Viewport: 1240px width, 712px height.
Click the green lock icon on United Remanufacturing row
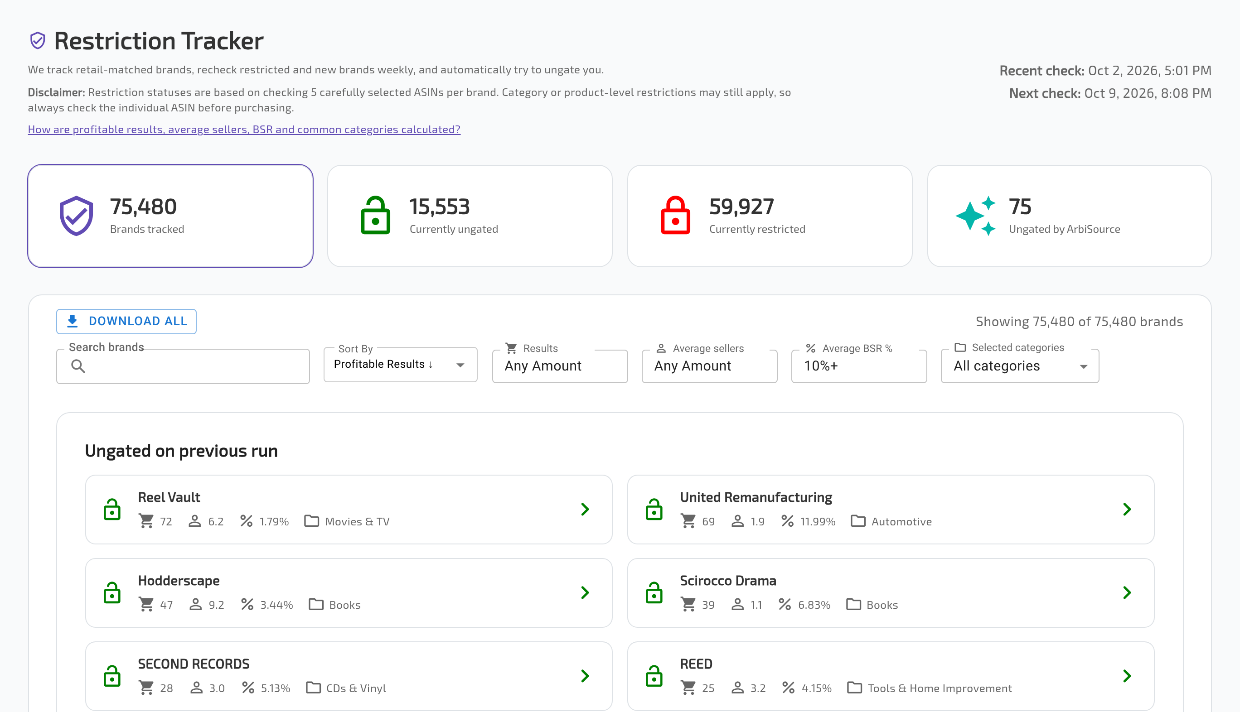tap(654, 509)
